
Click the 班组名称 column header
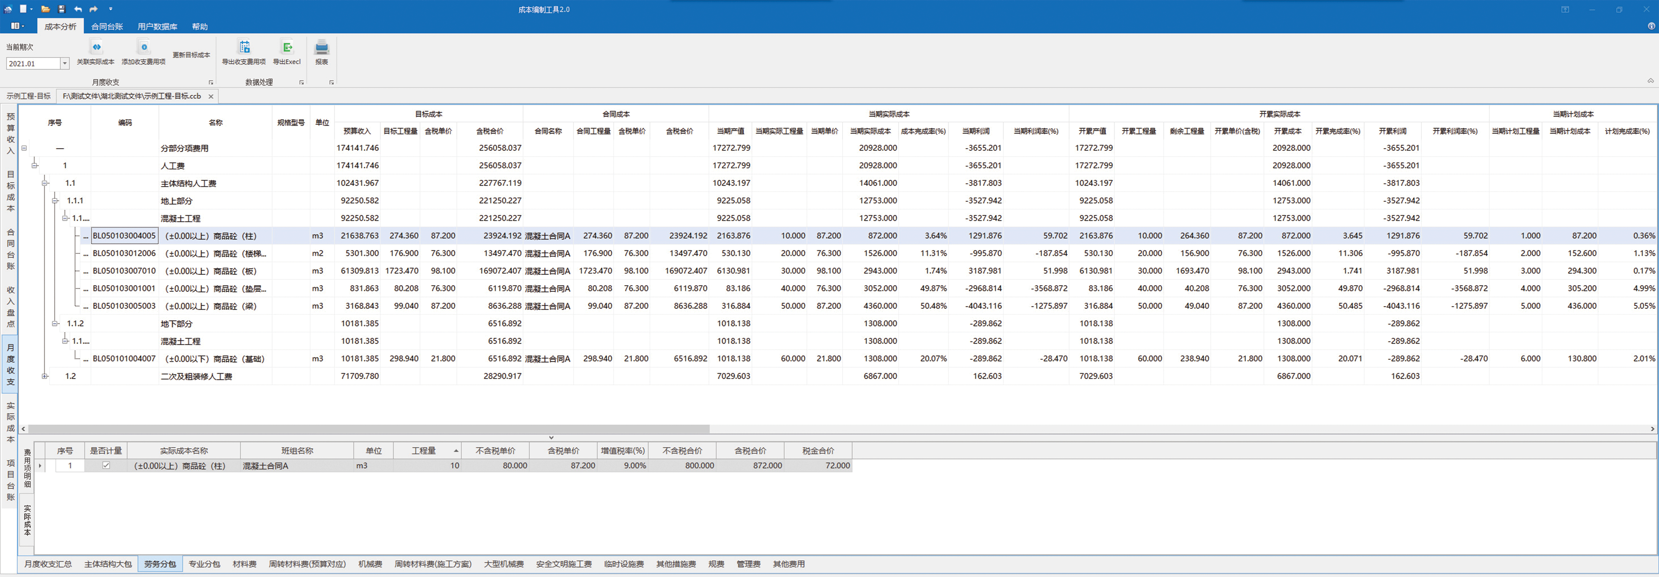(x=297, y=450)
